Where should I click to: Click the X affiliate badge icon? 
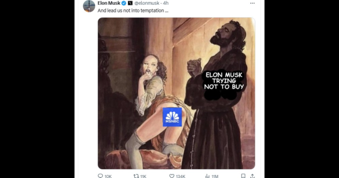(130, 3)
